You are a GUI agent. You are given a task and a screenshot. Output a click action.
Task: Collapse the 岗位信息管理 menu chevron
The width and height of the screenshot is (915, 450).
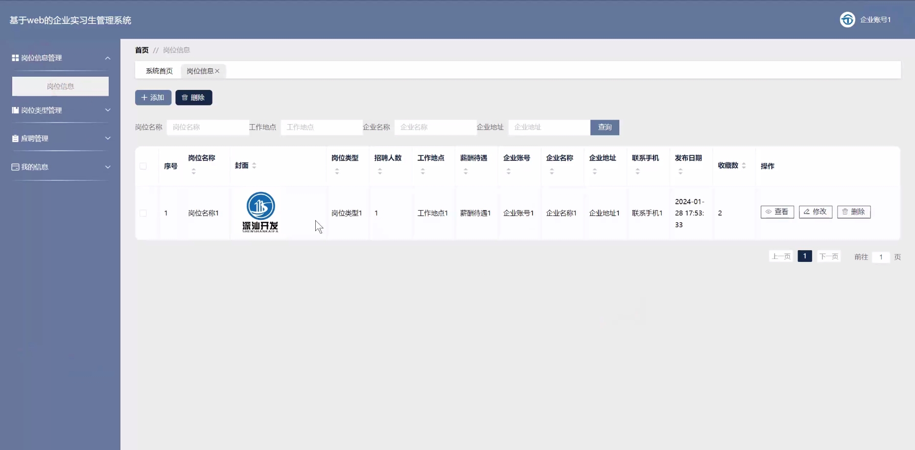coord(108,58)
